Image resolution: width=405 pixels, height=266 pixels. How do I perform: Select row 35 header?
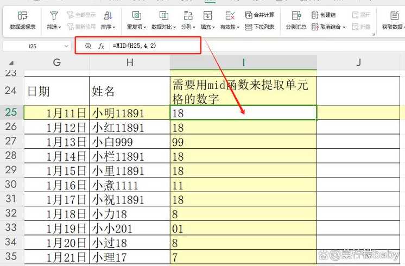point(11,256)
